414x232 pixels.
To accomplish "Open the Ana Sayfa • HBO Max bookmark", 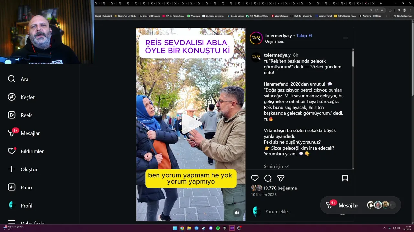I will 370,16.
